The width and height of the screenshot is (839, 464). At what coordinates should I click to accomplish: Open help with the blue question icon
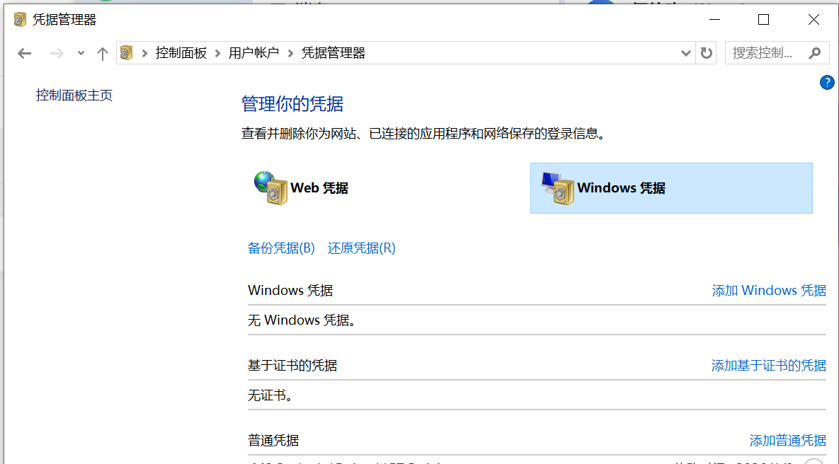coord(827,82)
